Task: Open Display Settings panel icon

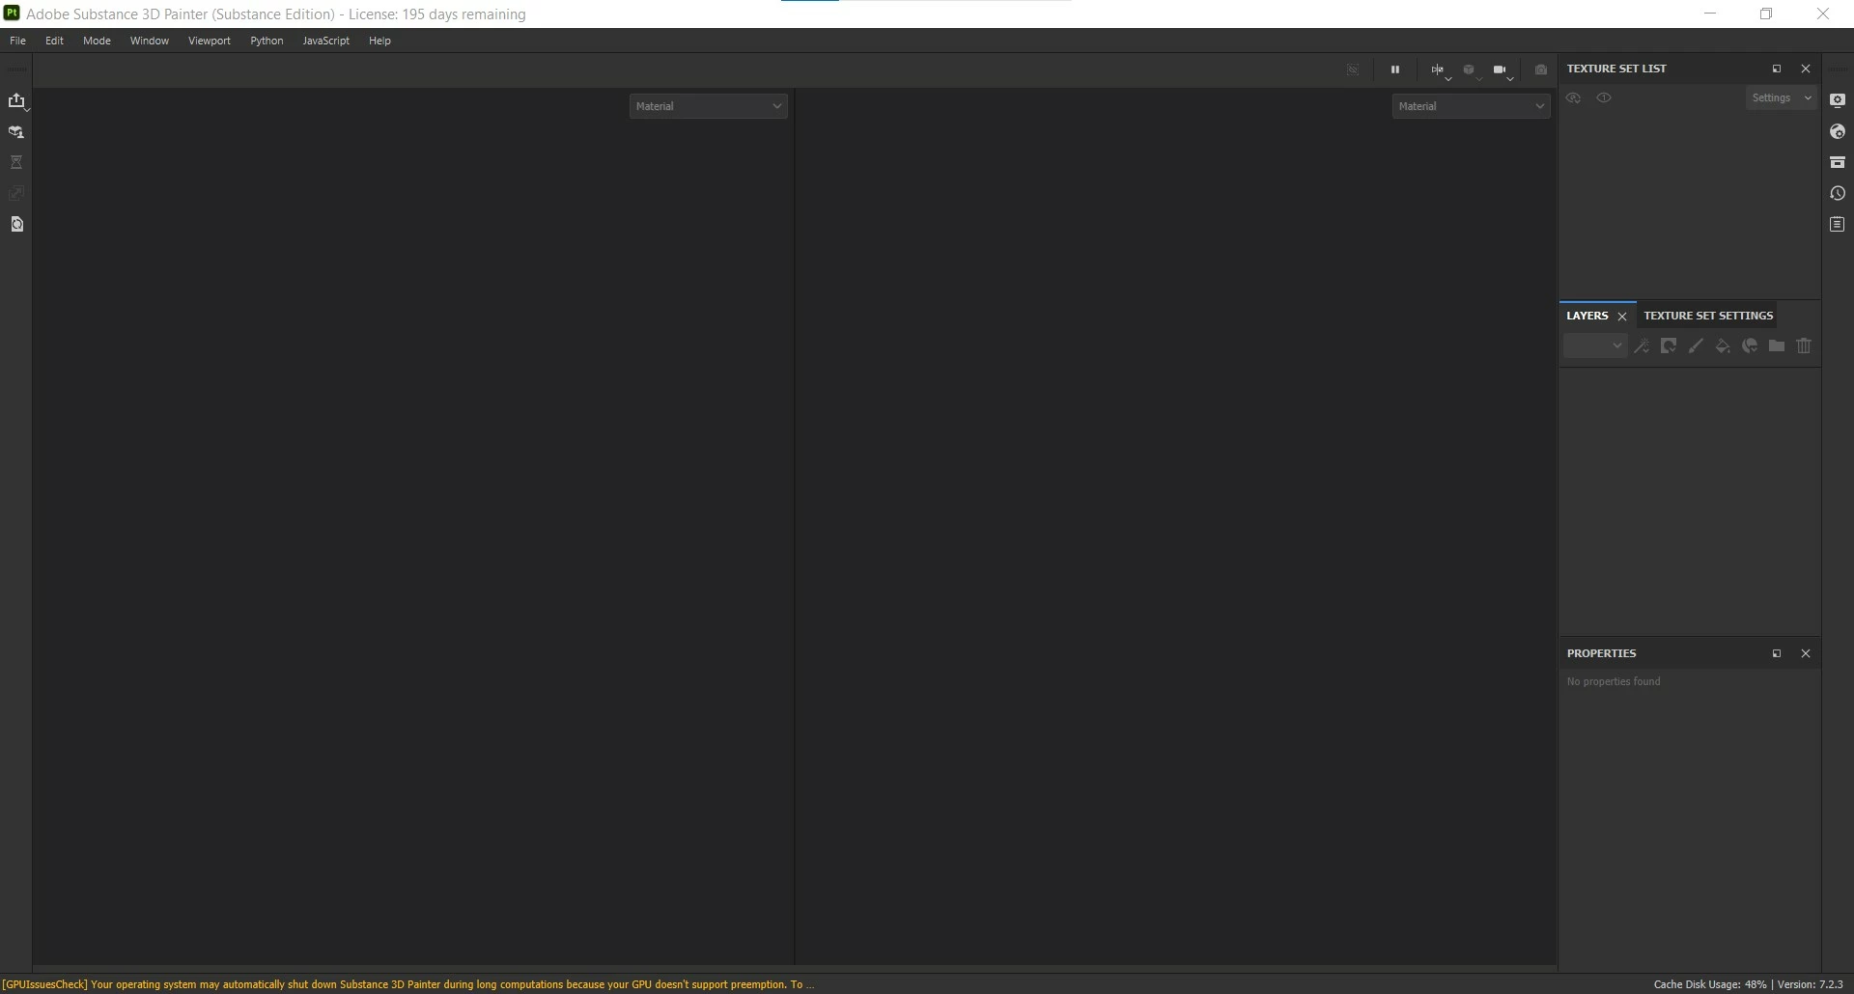Action: tap(1838, 100)
